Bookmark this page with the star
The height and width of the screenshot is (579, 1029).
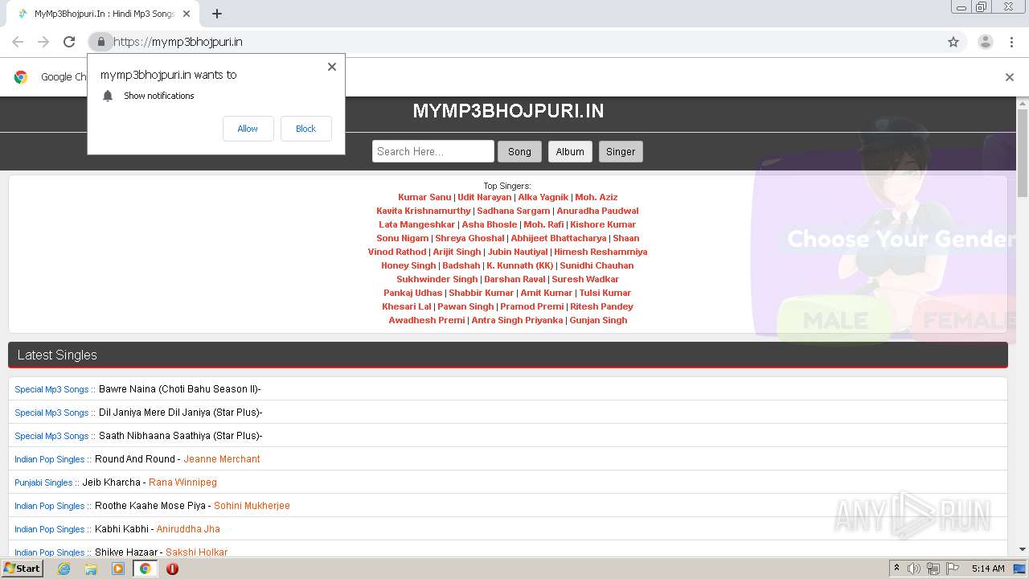click(x=953, y=42)
